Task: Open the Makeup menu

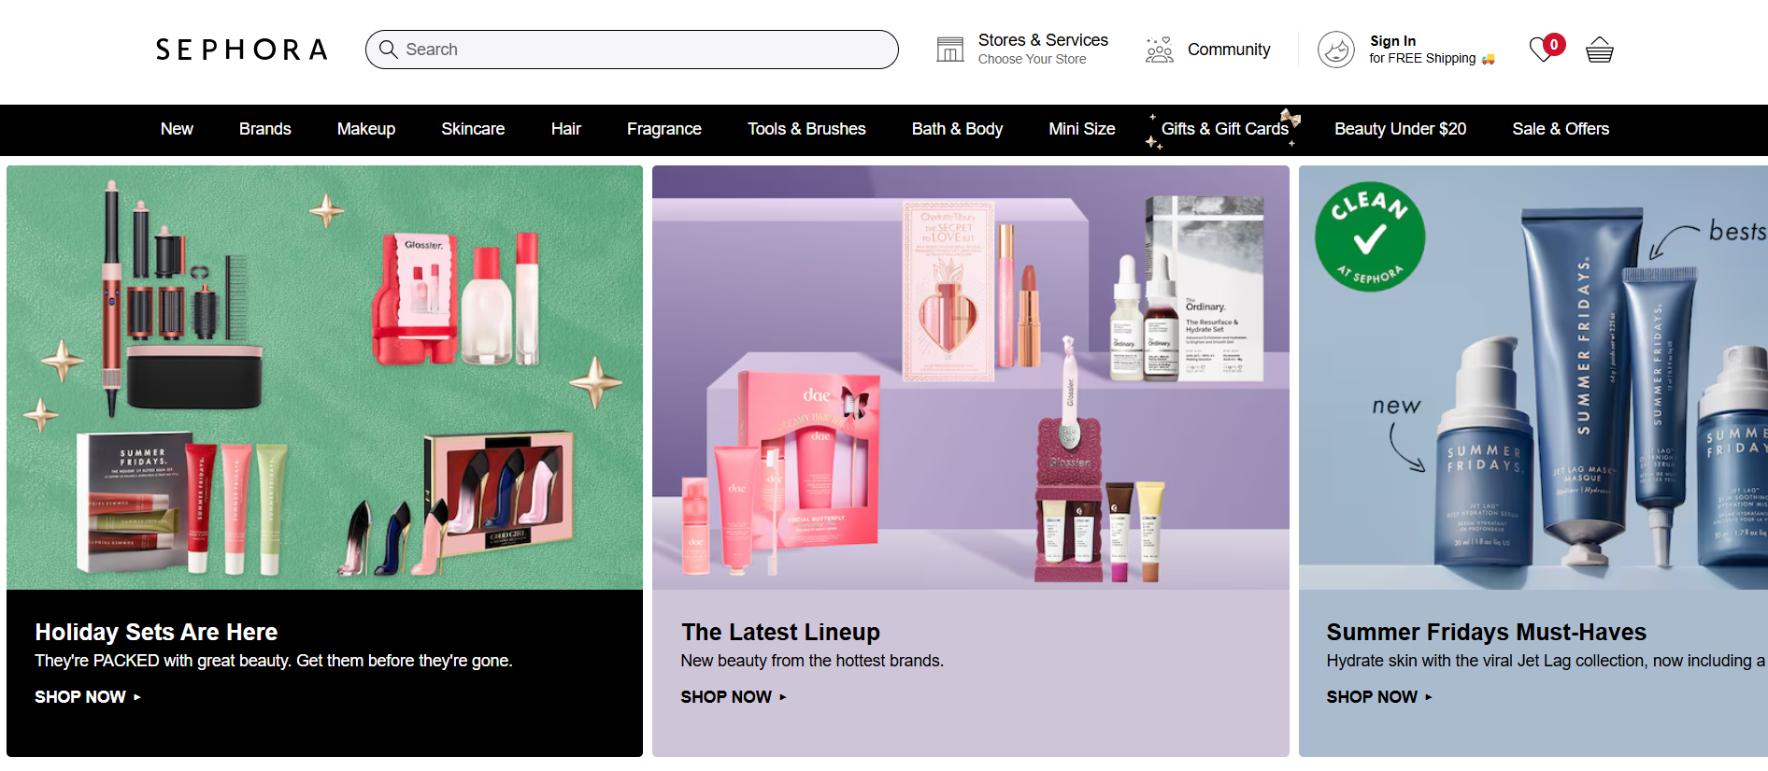Action: (x=366, y=129)
